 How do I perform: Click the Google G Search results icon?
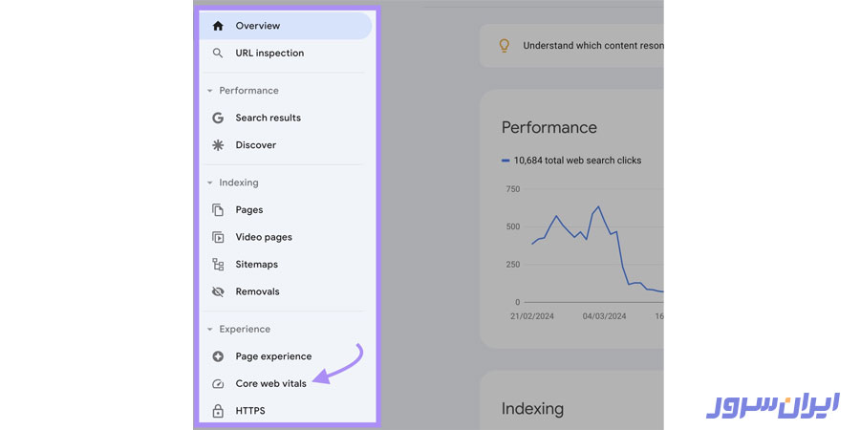(218, 118)
